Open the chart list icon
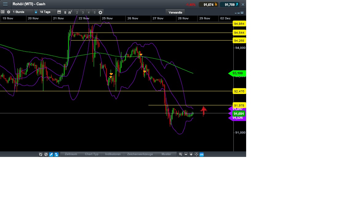Image resolution: width=354 pixels, height=199 pixels. pyautogui.click(x=3, y=12)
